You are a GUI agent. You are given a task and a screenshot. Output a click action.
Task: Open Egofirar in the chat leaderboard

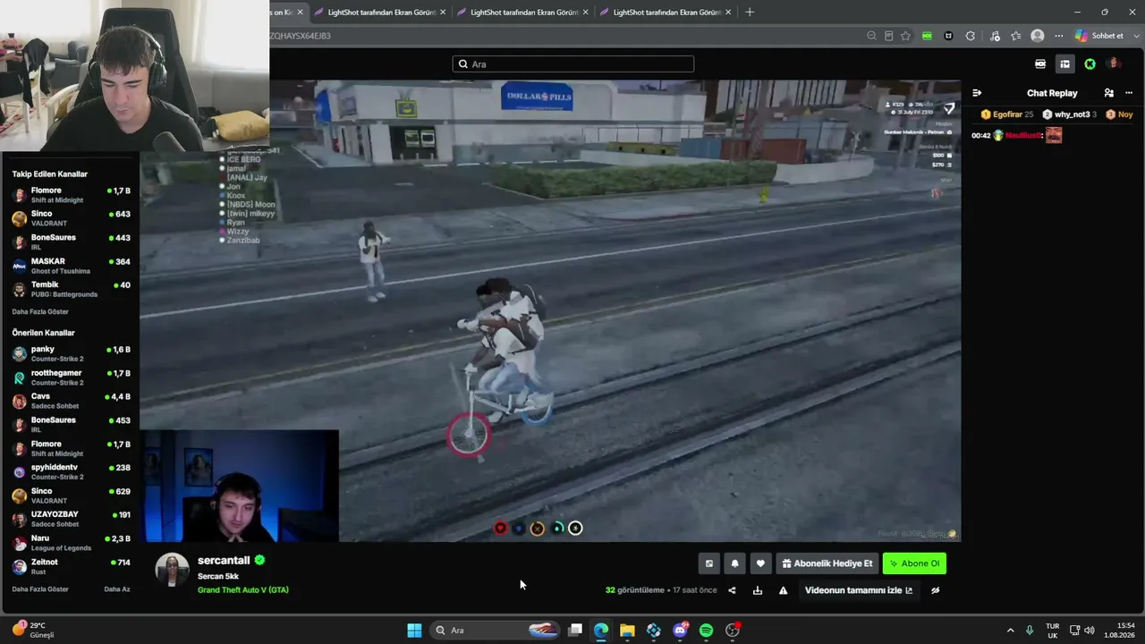click(x=1007, y=114)
